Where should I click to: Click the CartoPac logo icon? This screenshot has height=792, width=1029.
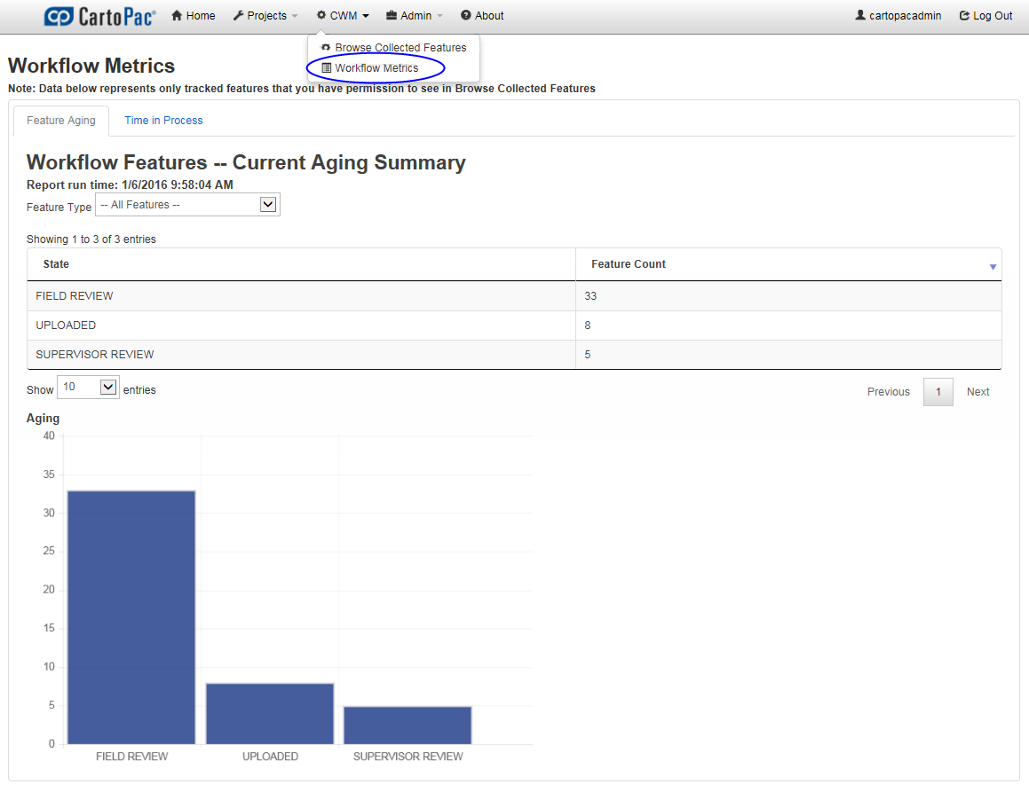(57, 15)
